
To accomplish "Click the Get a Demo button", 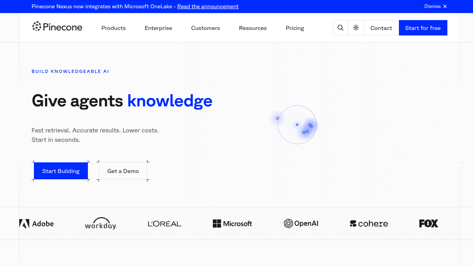I will click(123, 171).
